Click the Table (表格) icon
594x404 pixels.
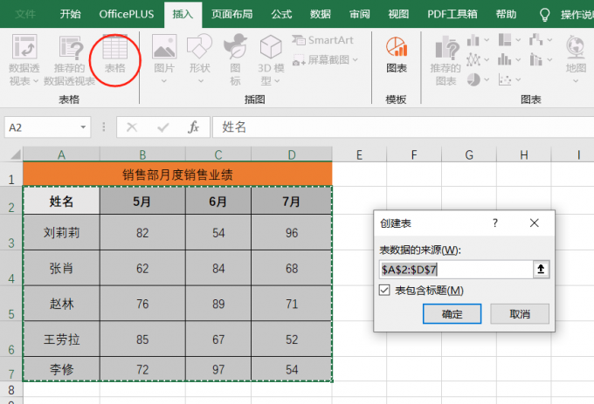click(x=115, y=47)
